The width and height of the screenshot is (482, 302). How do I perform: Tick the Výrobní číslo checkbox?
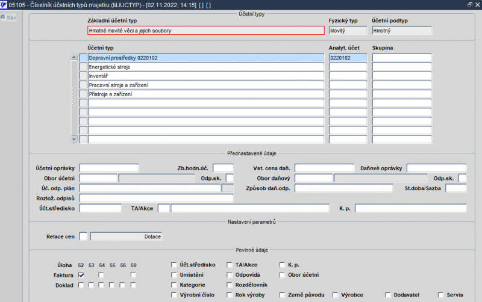click(174, 295)
